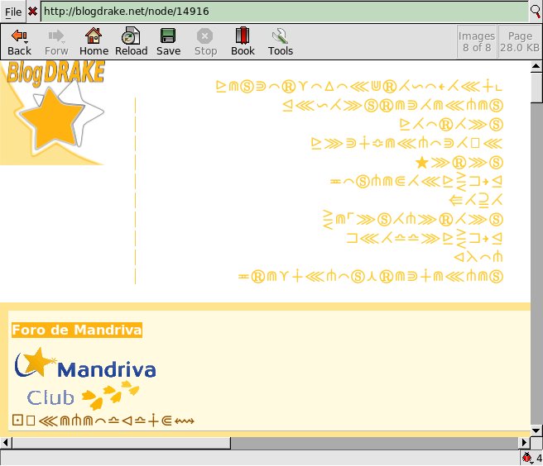Open the Book bookmarks button
The image size is (543, 466).
[x=243, y=41]
